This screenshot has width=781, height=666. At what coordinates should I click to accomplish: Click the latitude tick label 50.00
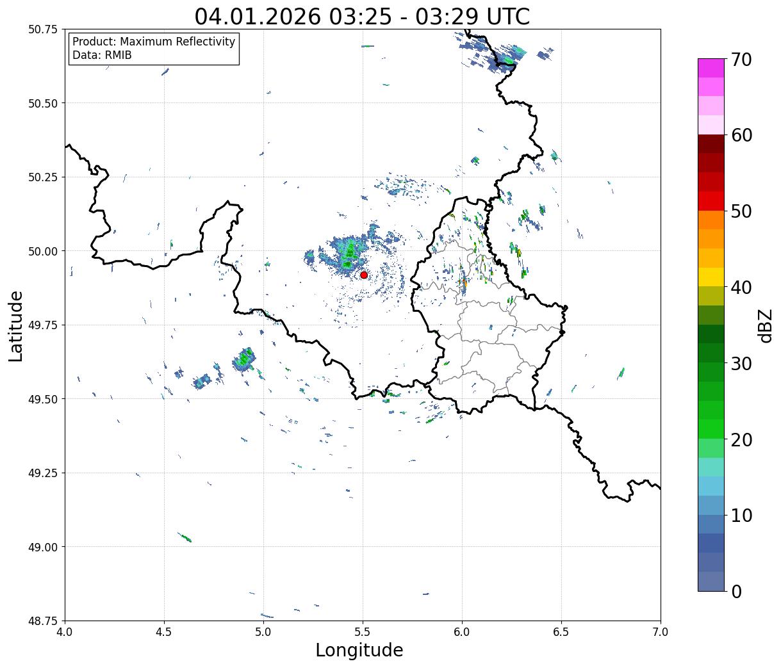tap(42, 251)
